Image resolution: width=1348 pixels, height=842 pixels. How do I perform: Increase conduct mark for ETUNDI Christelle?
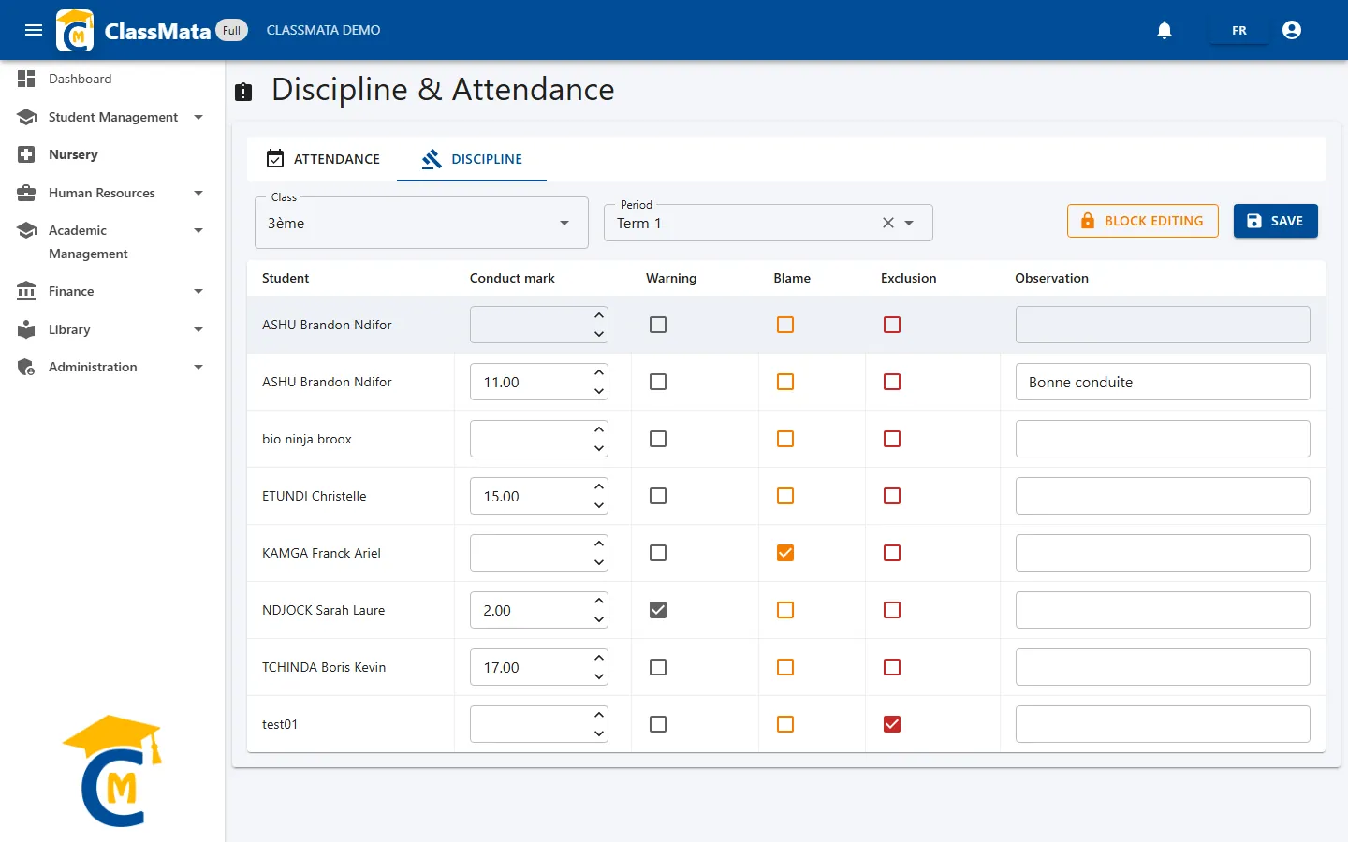599,486
